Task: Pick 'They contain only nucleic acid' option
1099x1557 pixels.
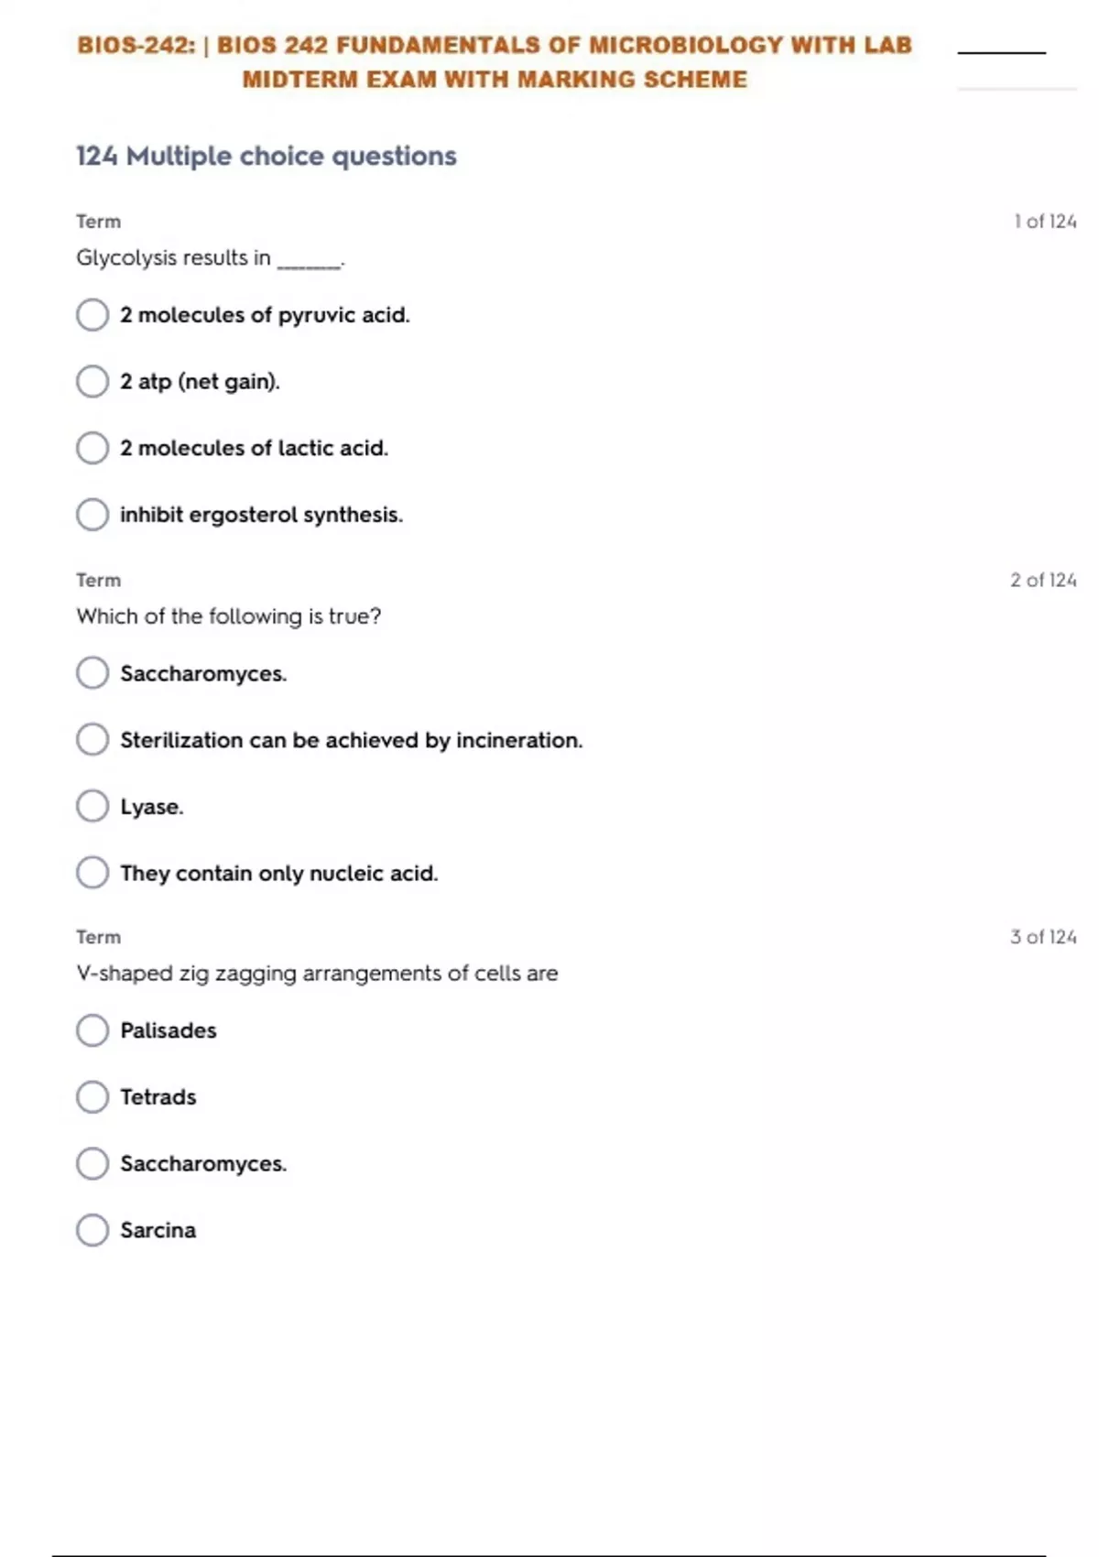Action: [92, 873]
